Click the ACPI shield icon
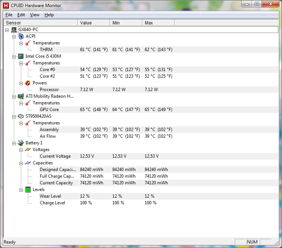This screenshot has width=282, height=248. click(21, 36)
